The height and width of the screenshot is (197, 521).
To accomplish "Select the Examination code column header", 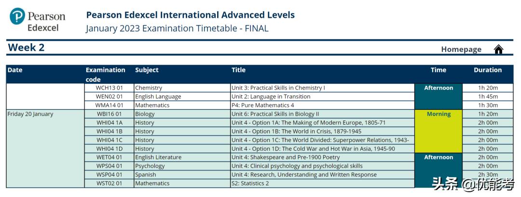I will [x=105, y=75].
